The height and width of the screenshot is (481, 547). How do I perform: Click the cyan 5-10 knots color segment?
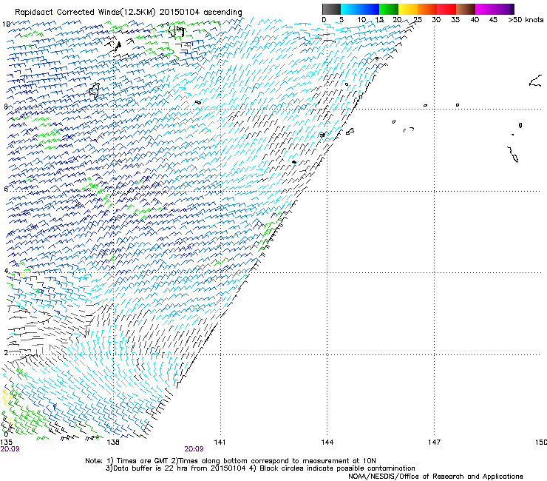tap(350, 9)
